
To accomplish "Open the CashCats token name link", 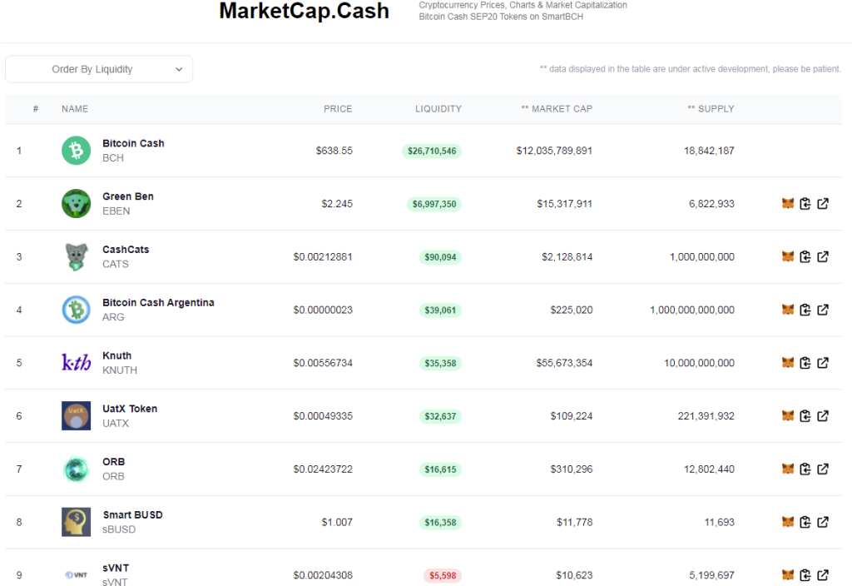I will (126, 250).
